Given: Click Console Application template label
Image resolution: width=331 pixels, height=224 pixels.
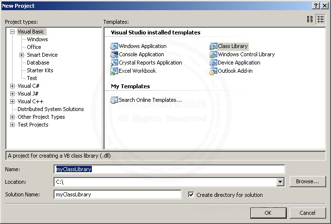Looking at the screenshot, I should 141,54.
